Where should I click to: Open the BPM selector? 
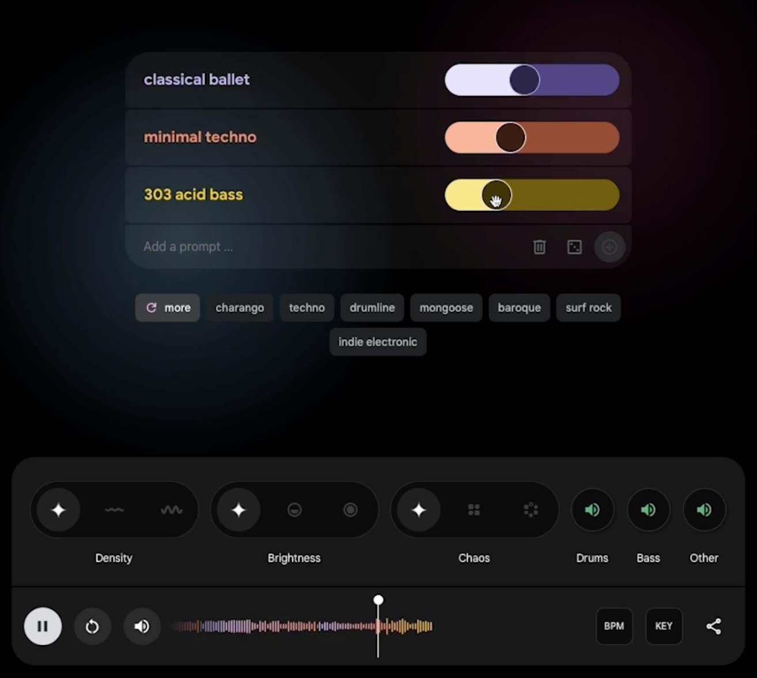pos(614,626)
